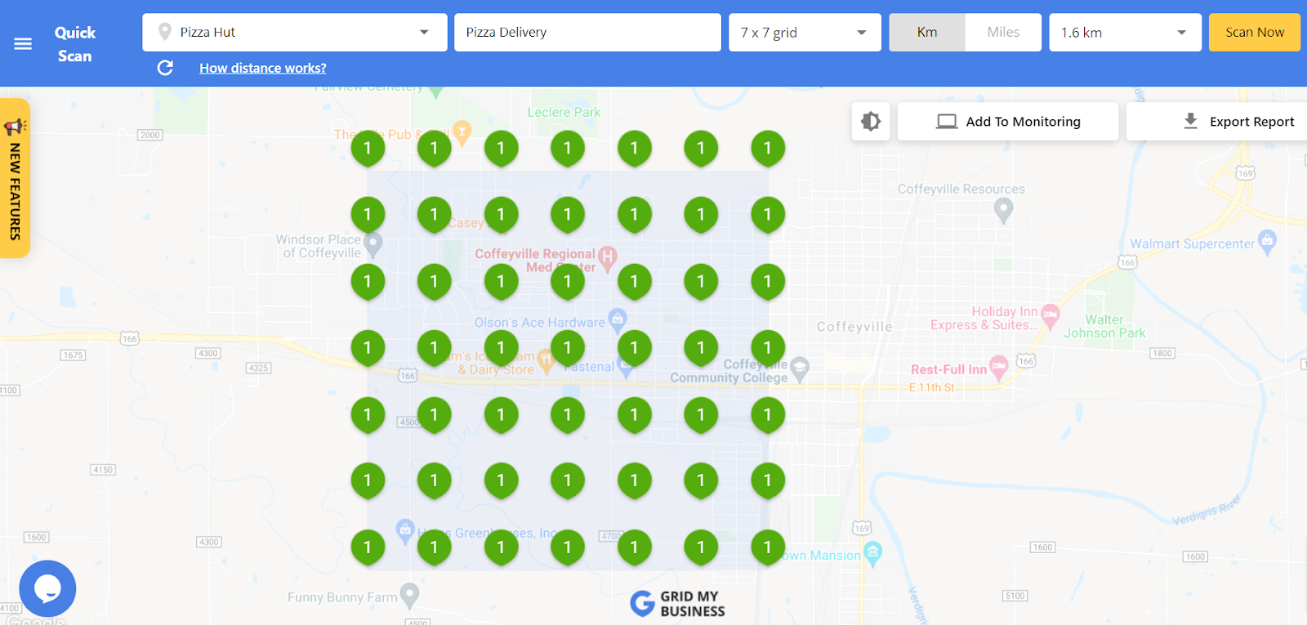The height and width of the screenshot is (625, 1307).
Task: Focus the Pizza Delivery keyword field
Action: [x=588, y=32]
